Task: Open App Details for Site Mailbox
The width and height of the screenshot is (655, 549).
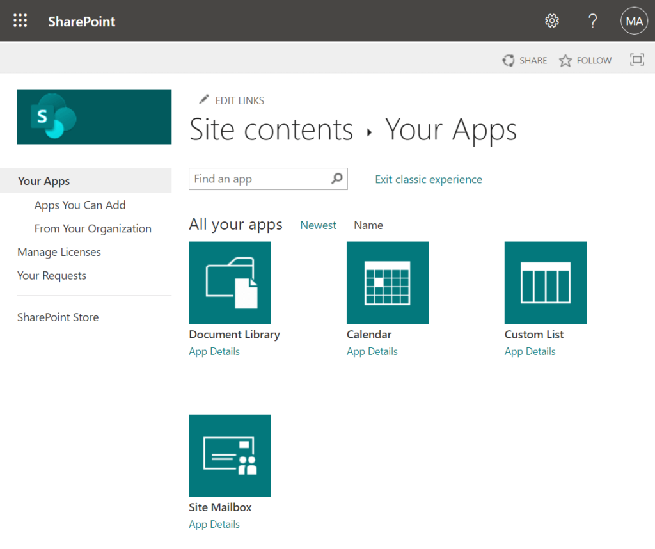Action: (214, 525)
